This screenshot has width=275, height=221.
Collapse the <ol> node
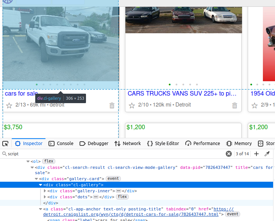coord(28,162)
